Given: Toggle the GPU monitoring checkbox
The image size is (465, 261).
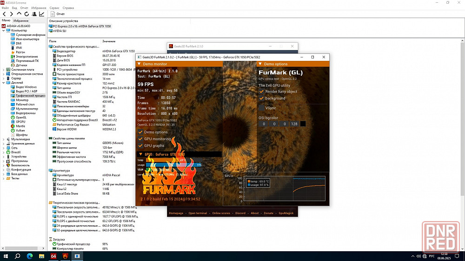Looking at the screenshot, I should pyautogui.click(x=140, y=139).
